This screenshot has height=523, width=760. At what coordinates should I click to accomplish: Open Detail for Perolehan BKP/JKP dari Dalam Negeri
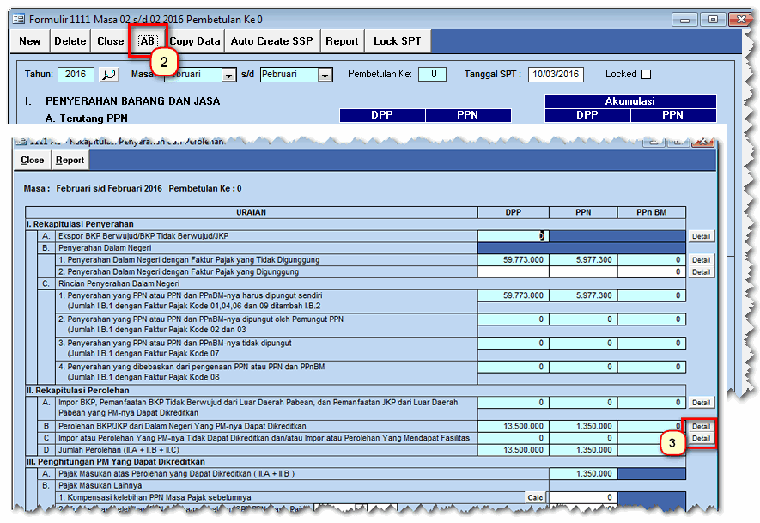[701, 426]
